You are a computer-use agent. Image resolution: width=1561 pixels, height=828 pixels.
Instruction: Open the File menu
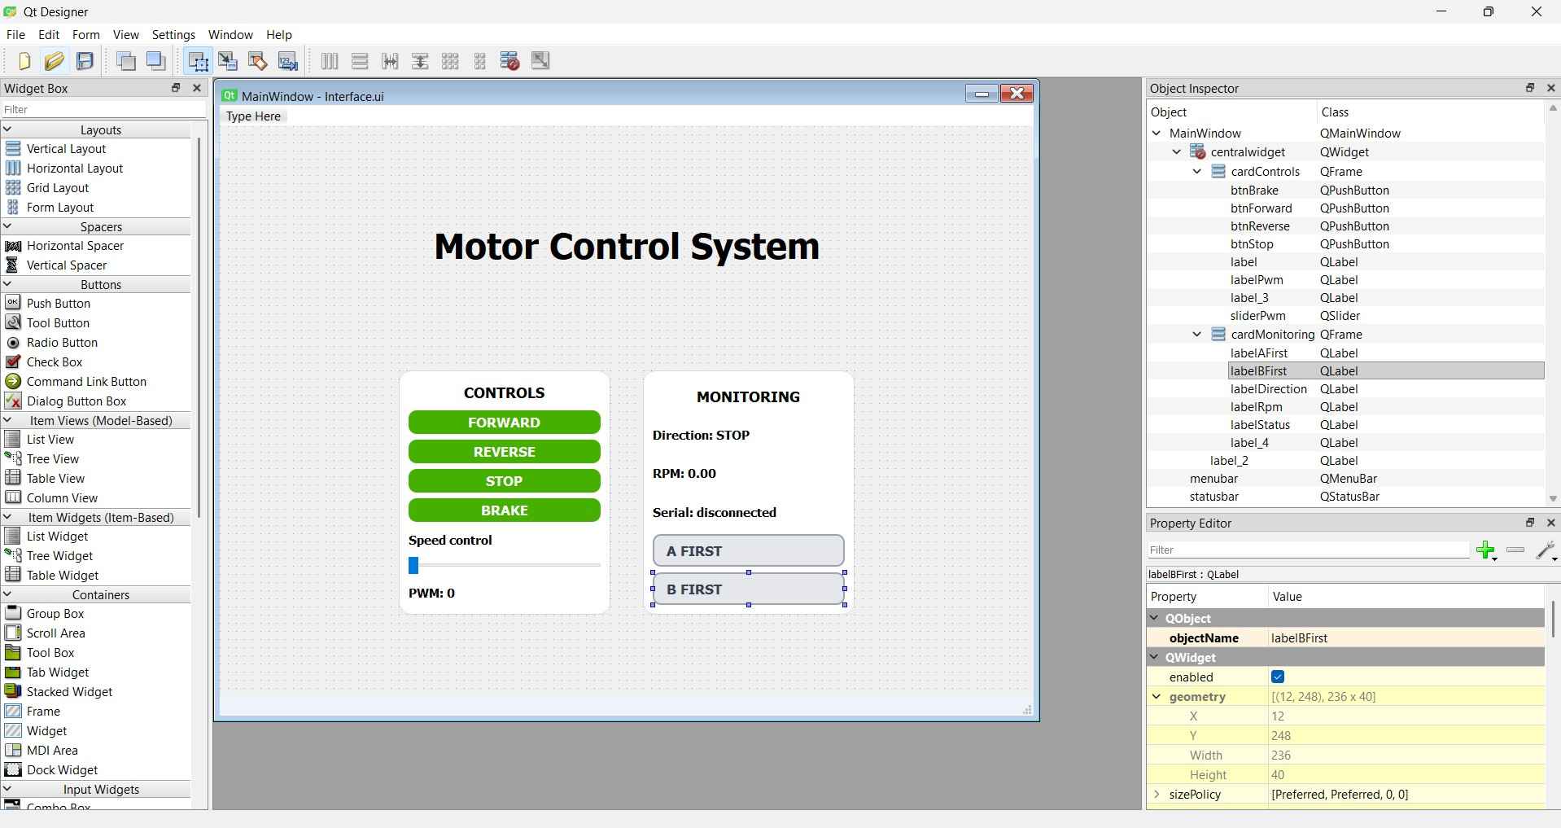point(15,35)
